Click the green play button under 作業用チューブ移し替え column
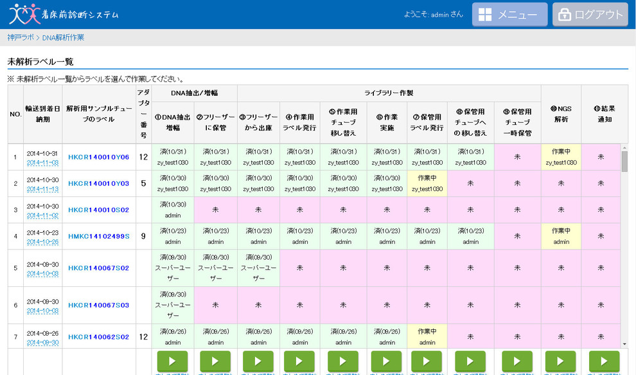The image size is (636, 375). [x=343, y=361]
